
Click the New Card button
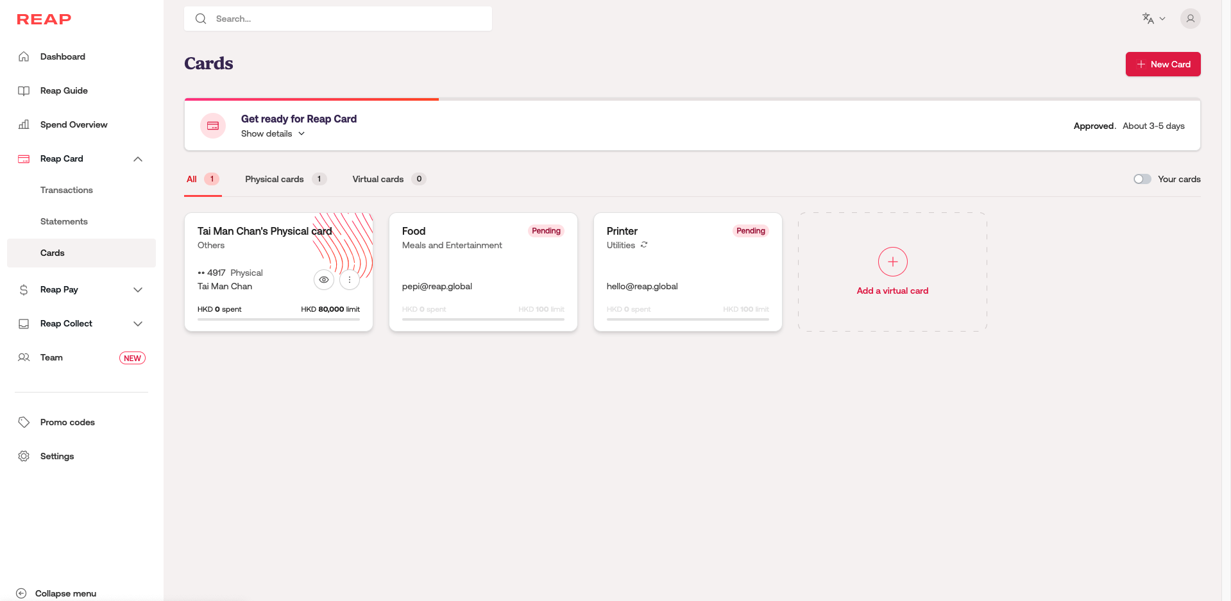[1162, 64]
